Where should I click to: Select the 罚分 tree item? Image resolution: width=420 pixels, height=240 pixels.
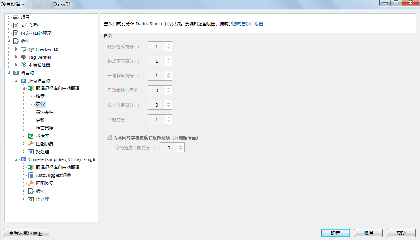point(40,104)
